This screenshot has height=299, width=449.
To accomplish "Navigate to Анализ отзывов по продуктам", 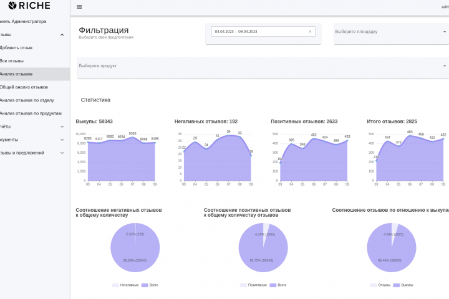I will coord(31,113).
